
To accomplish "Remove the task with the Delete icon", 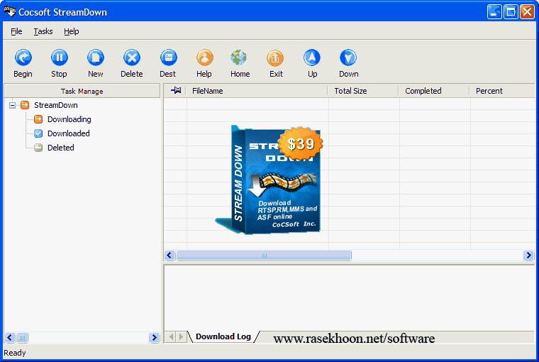I will point(132,57).
